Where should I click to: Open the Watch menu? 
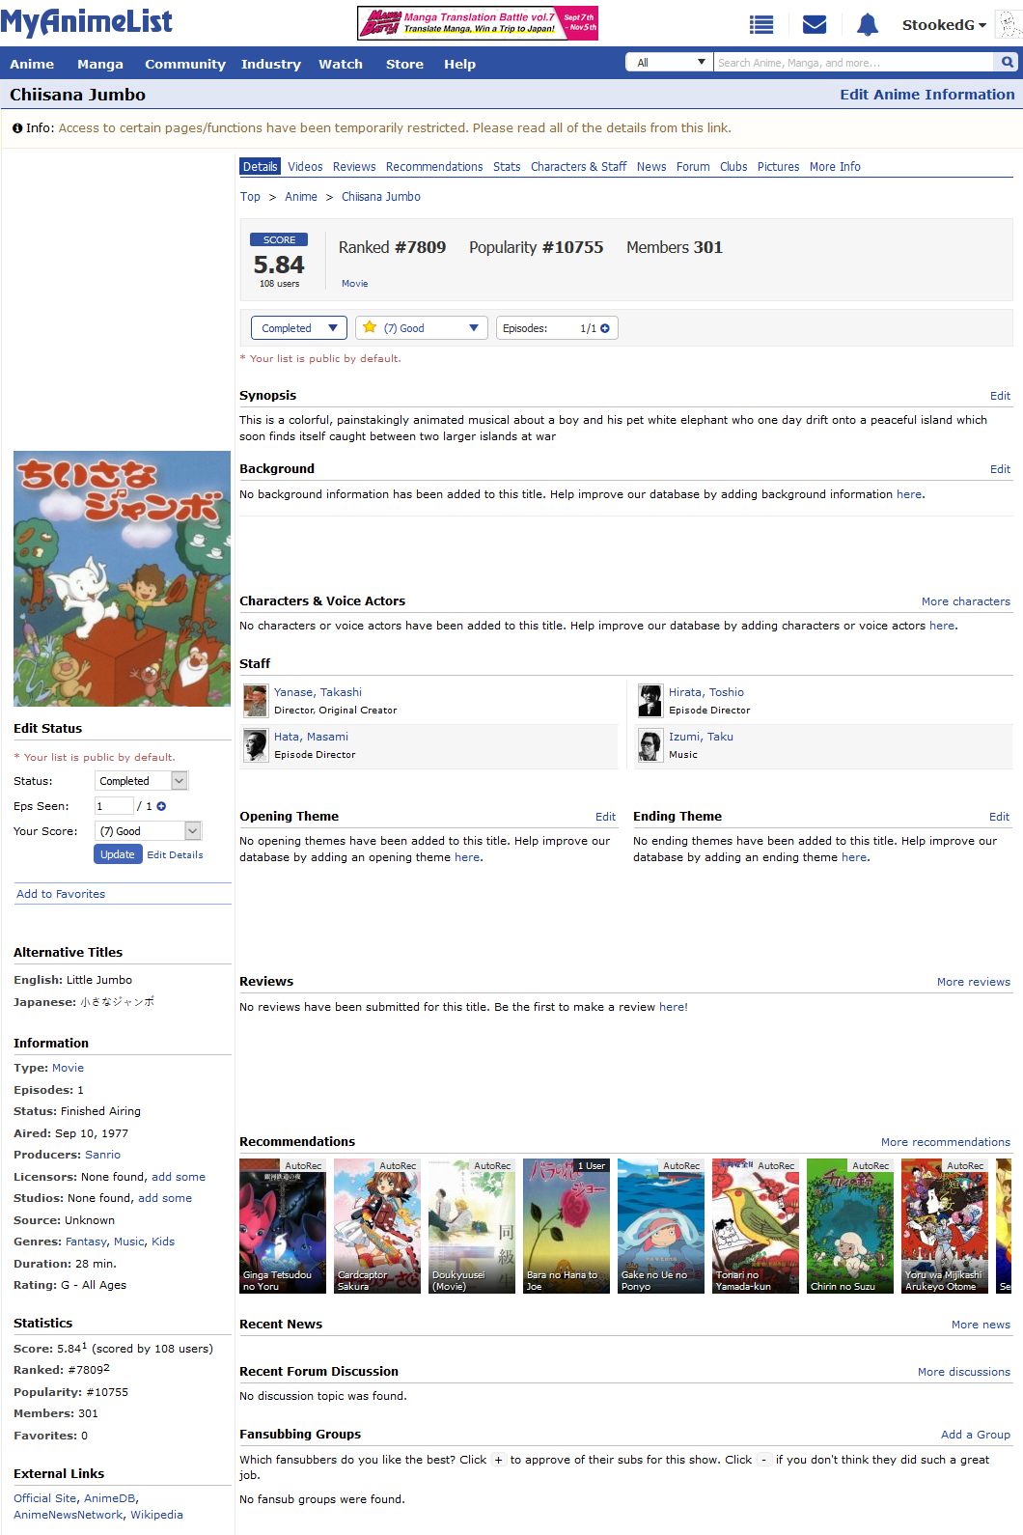click(341, 65)
